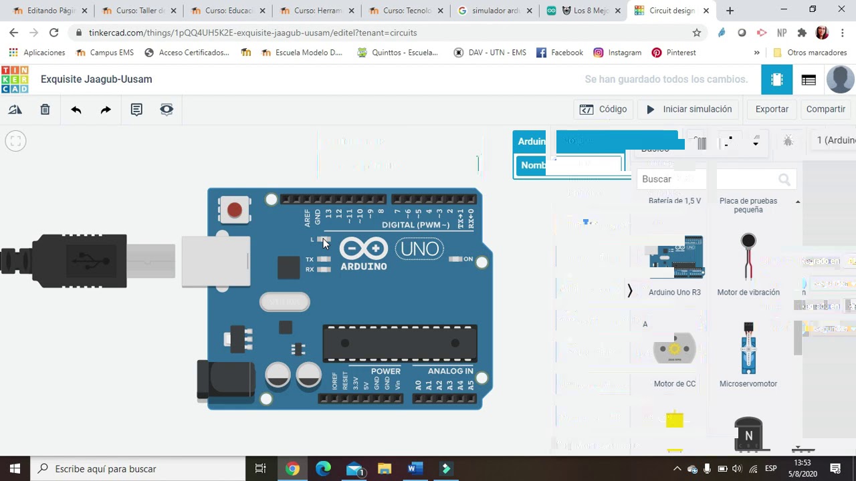Start simulation with Iniciar simulación
The height and width of the screenshot is (481, 856).
(689, 109)
